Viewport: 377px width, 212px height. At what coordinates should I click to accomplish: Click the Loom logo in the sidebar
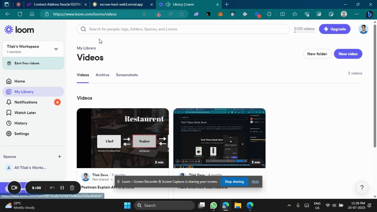pyautogui.click(x=19, y=29)
